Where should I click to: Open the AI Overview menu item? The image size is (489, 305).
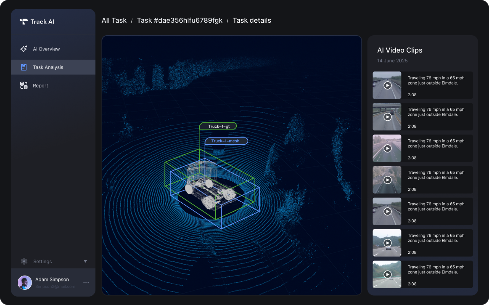53,49
